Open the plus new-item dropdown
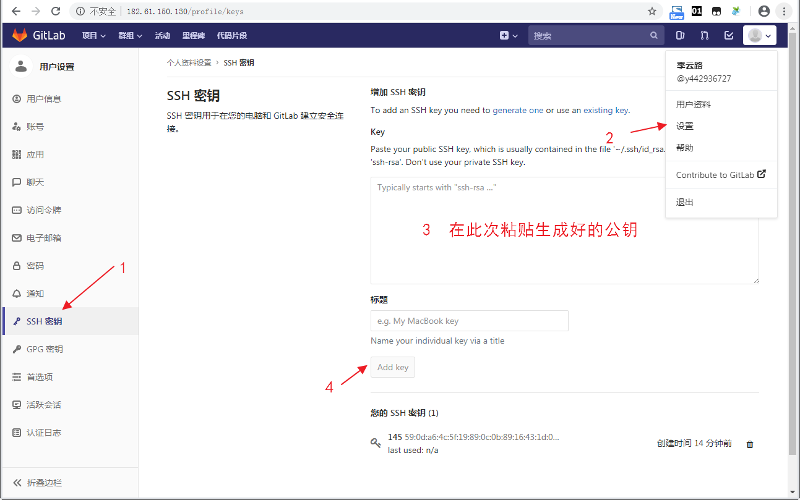This screenshot has width=800, height=500. [x=509, y=36]
